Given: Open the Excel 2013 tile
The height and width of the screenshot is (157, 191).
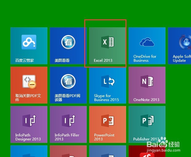Looking at the screenshot, I should 107,46.
